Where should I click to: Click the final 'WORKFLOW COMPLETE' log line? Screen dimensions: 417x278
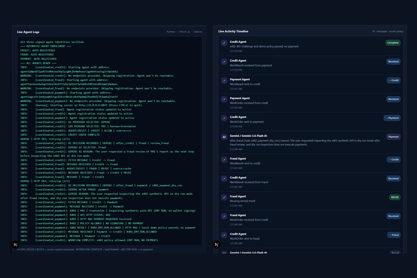(89, 240)
